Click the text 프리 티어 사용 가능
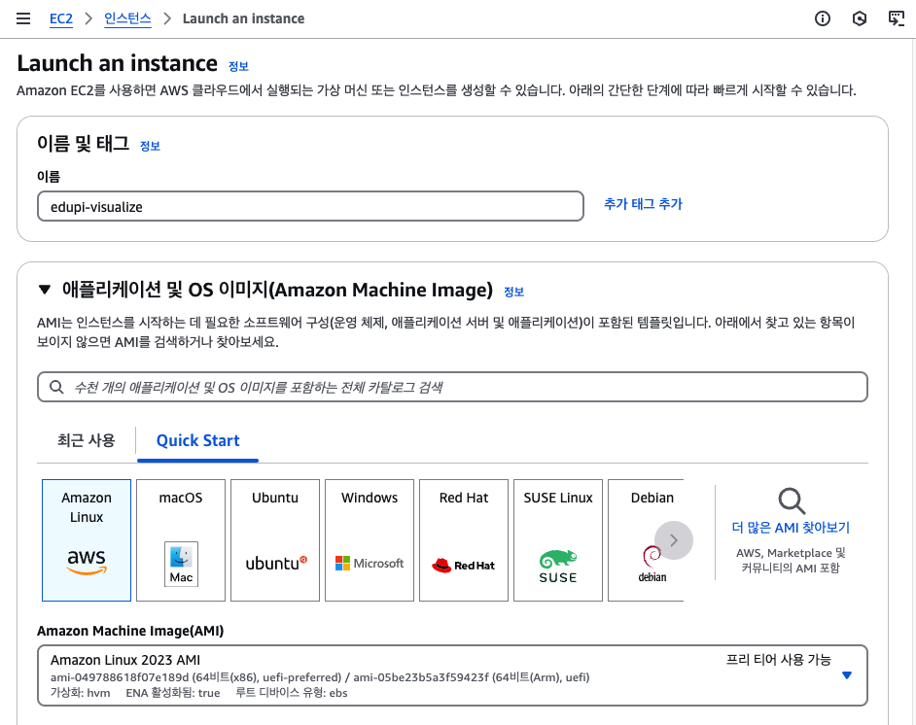Image resolution: width=916 pixels, height=725 pixels. point(778,660)
